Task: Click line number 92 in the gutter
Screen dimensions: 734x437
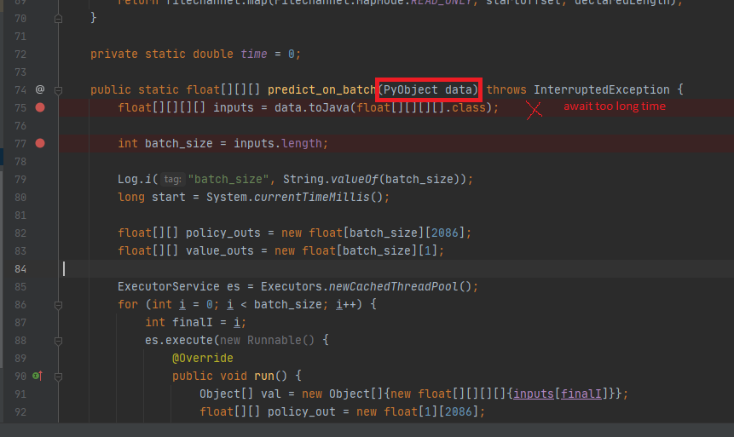Action: coord(20,412)
